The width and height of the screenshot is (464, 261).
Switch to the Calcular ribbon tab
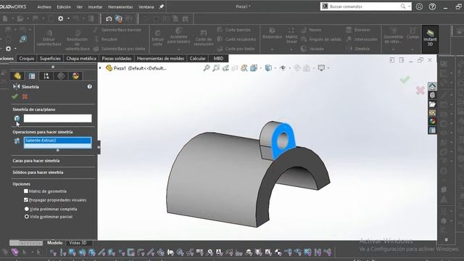click(197, 59)
